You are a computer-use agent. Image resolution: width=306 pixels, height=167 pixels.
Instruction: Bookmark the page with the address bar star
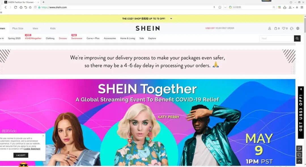tap(220, 7)
